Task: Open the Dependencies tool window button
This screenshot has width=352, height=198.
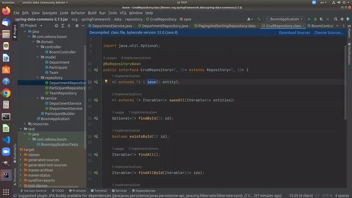Action: [x=144, y=191]
